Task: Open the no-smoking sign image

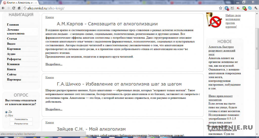Action: 214,21
